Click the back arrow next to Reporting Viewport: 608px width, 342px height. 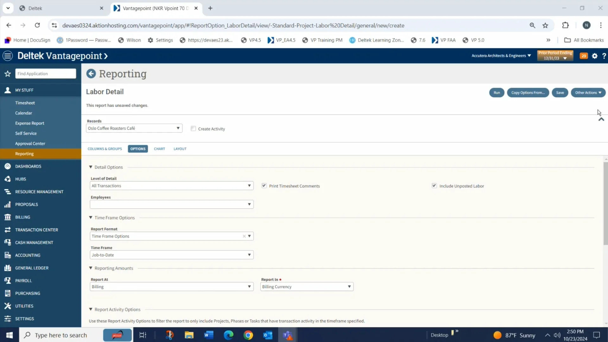click(x=91, y=74)
